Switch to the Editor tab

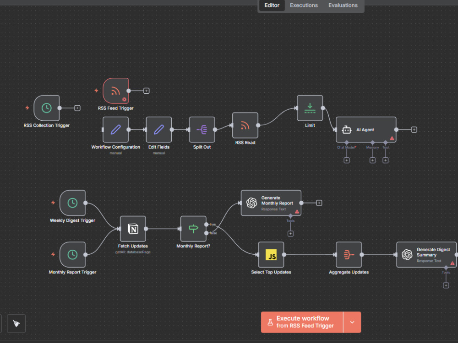(272, 5)
